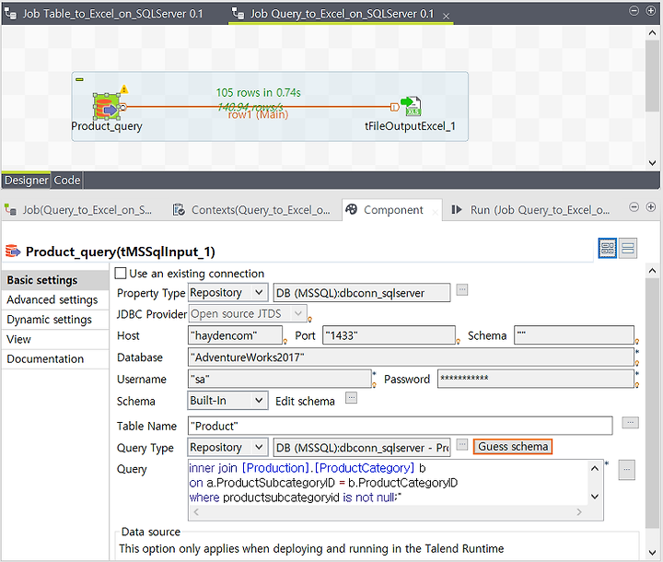Click the Table Name field "Product"
The image size is (663, 562).
(400, 426)
